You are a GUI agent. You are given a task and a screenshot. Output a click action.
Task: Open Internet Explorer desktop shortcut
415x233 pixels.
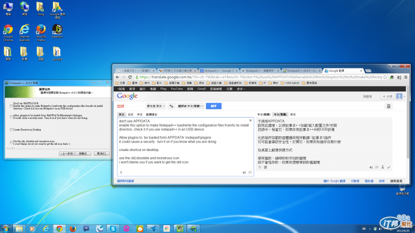pos(24,33)
